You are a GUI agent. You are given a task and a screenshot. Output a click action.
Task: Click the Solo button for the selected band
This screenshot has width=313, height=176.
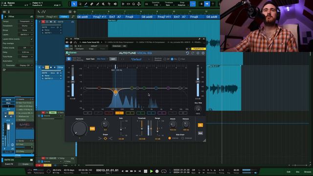201,133
